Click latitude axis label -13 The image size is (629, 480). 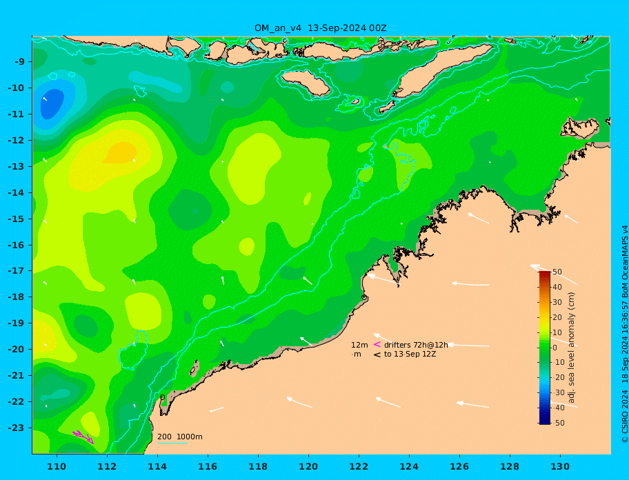(16, 166)
